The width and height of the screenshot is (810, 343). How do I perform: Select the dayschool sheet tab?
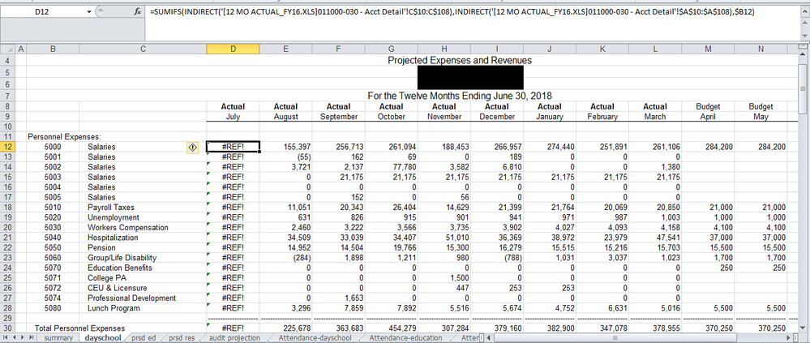pos(102,338)
